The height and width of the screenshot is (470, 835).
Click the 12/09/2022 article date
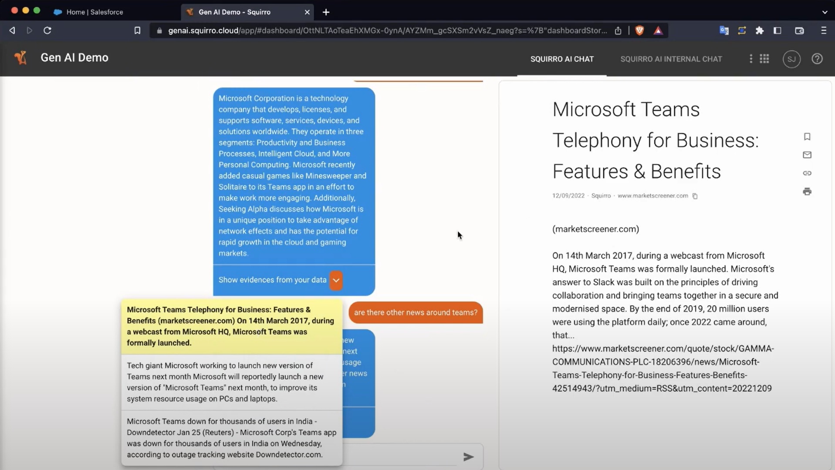pos(568,196)
